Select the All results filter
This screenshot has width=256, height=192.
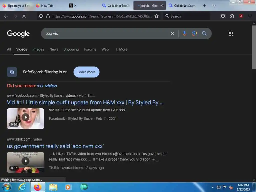pyautogui.click(x=9, y=49)
